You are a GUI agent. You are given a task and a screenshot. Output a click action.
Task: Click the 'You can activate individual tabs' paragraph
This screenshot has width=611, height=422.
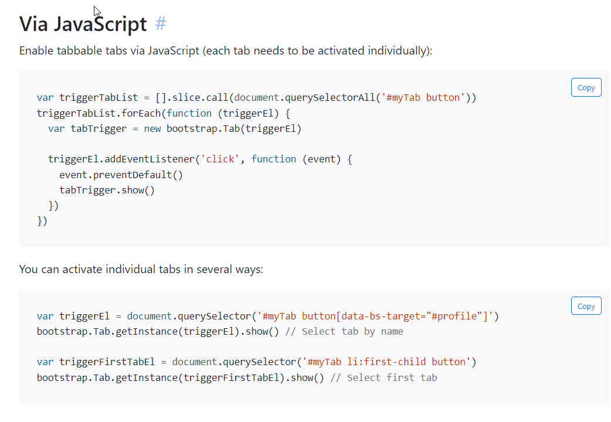pyautogui.click(x=141, y=269)
